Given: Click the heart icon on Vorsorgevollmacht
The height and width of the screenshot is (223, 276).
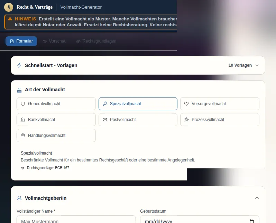Looking at the screenshot, I should click(186, 104).
